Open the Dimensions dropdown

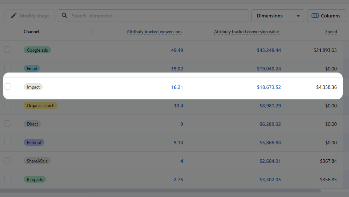click(277, 16)
